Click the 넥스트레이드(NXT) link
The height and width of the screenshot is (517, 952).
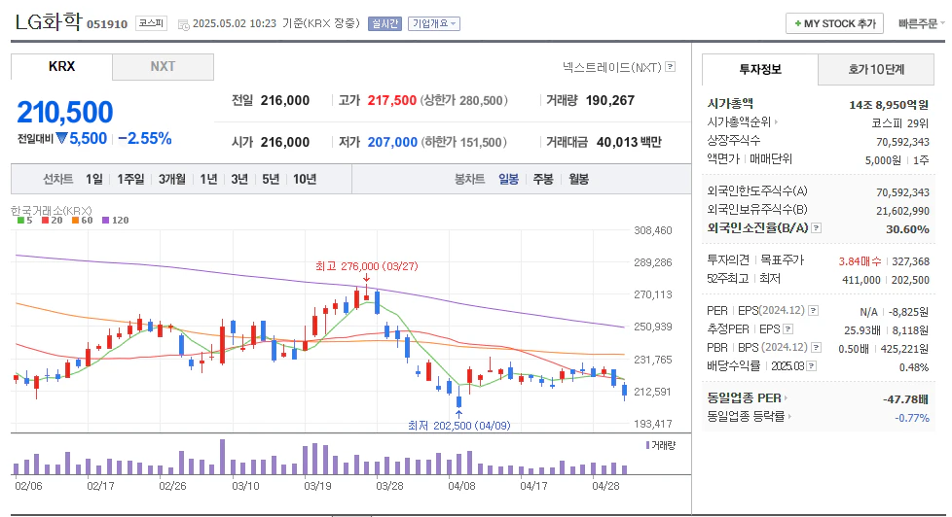point(612,67)
